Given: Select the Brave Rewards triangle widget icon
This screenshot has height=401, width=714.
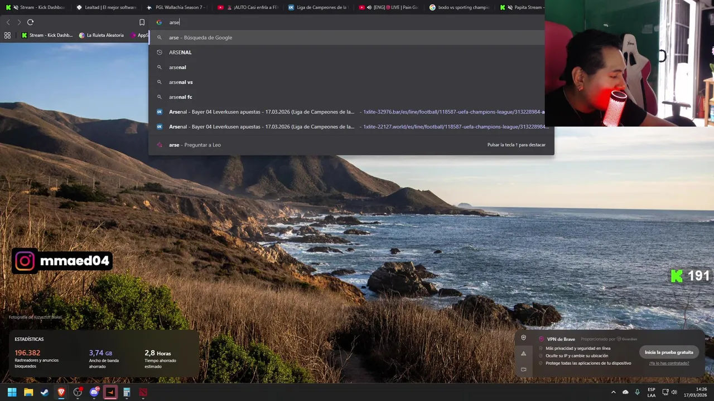Looking at the screenshot, I should point(523,354).
